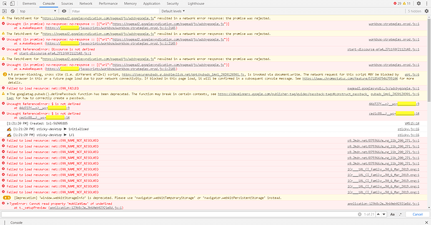Open live expression with the eye icon
Viewport: 431px width, 225px height.
point(64,11)
